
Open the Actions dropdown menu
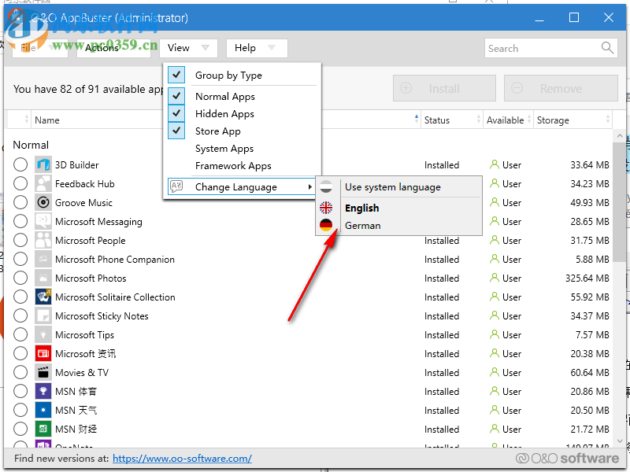coord(113,48)
